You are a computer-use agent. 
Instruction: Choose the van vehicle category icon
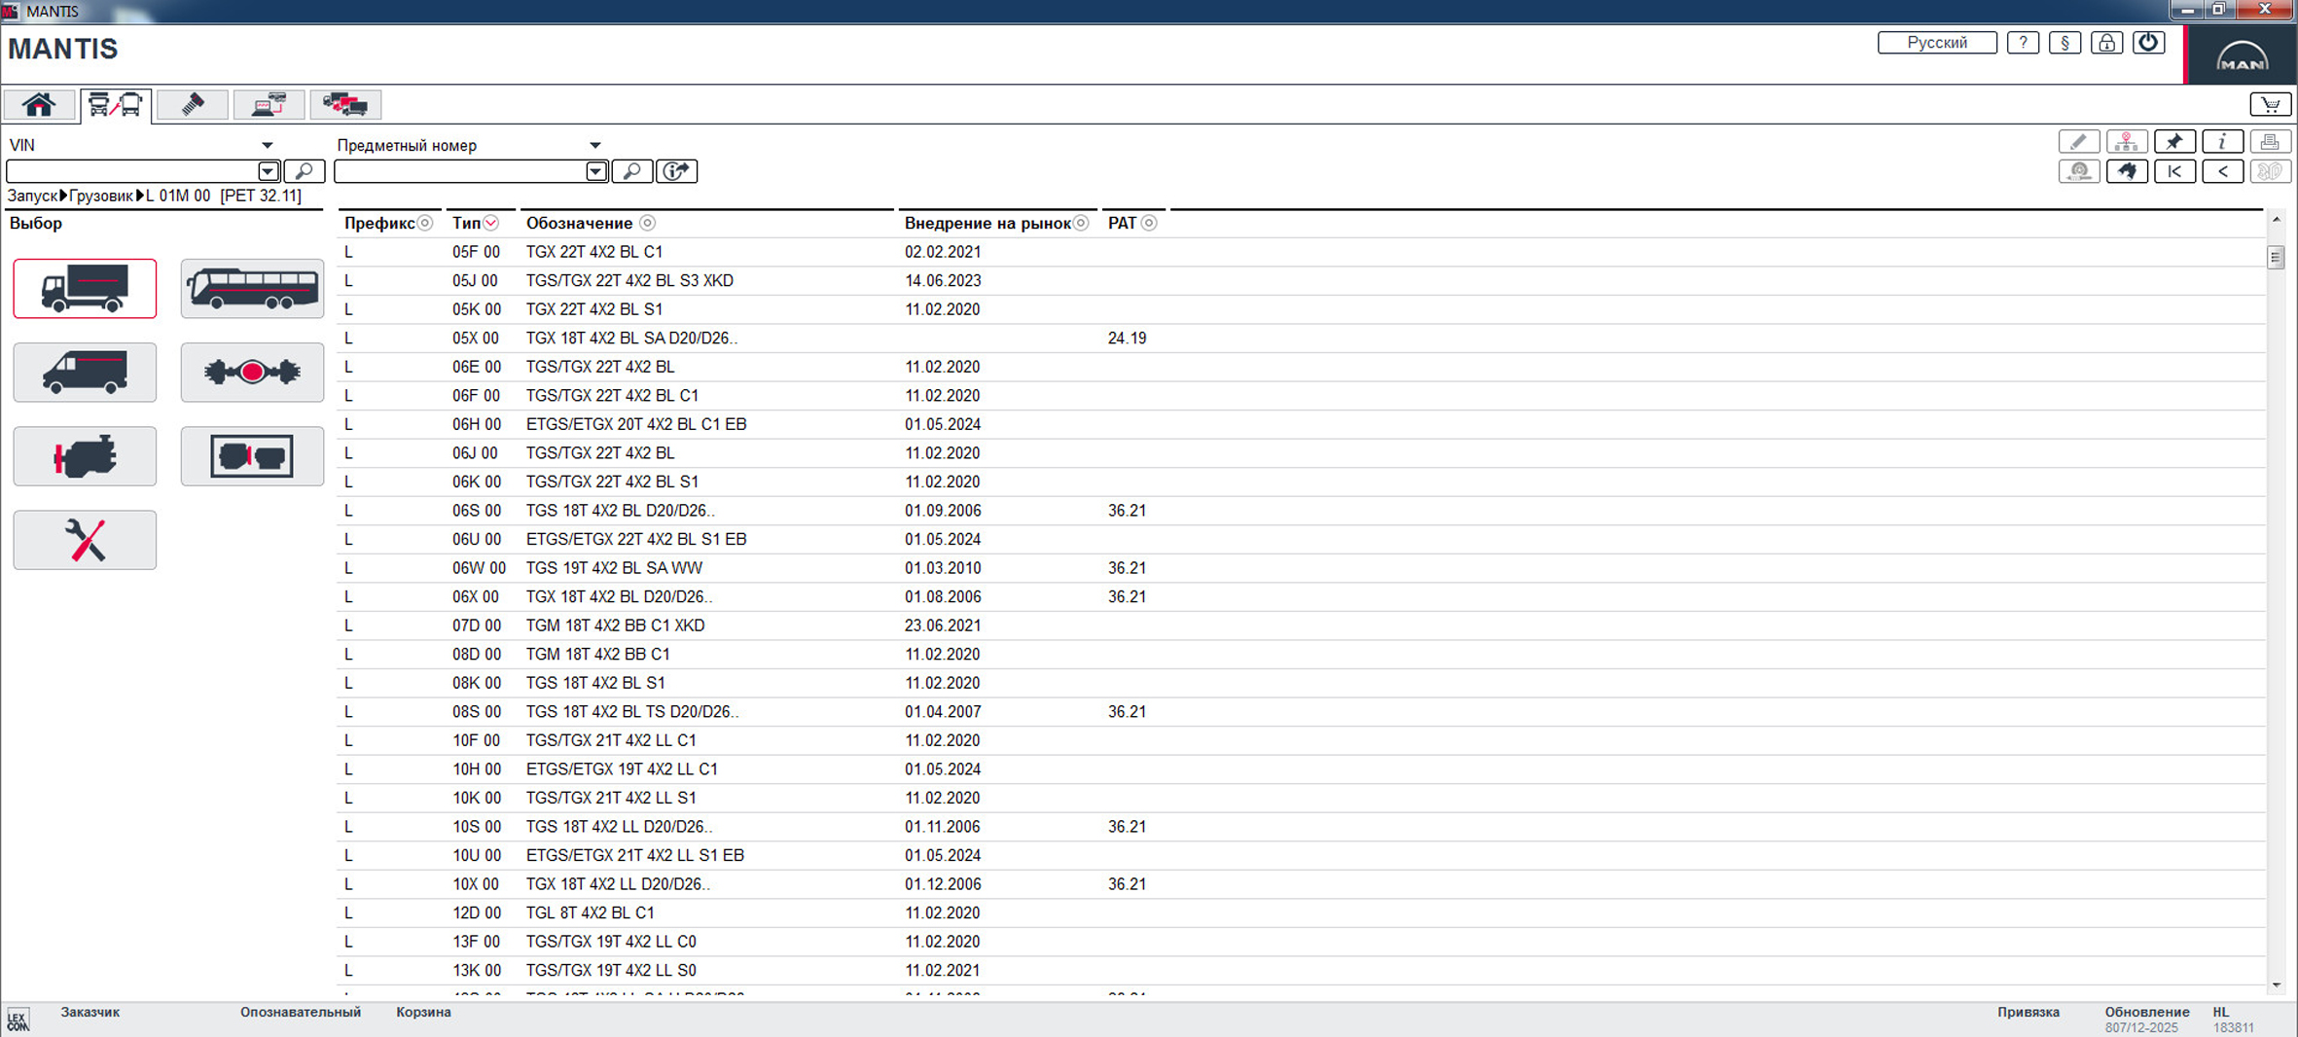point(85,373)
